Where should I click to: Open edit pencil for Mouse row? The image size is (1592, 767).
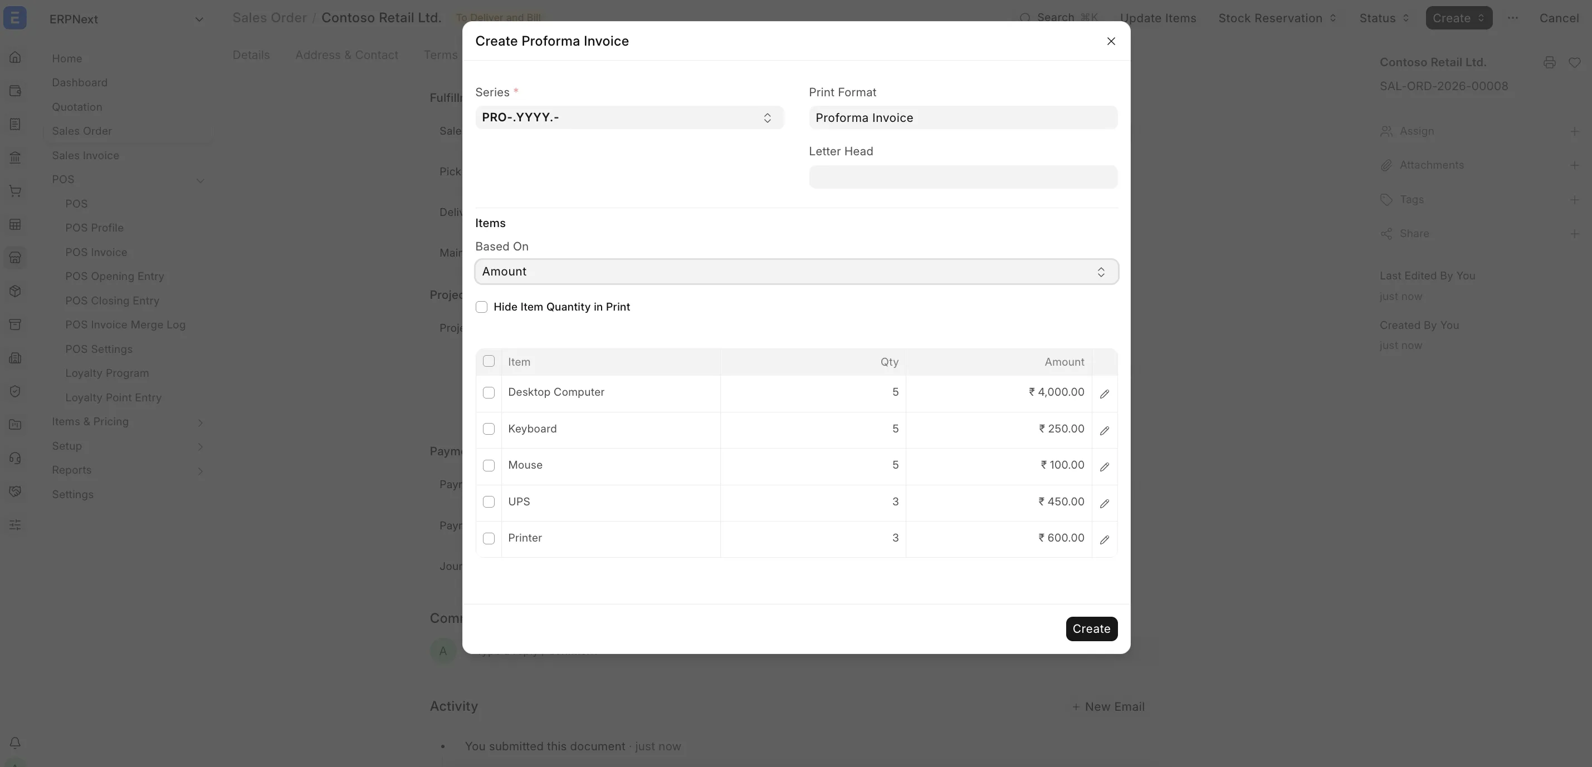tap(1105, 467)
